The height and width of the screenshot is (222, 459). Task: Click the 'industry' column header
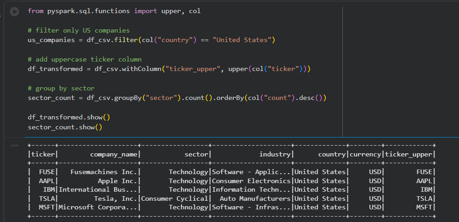275,155
